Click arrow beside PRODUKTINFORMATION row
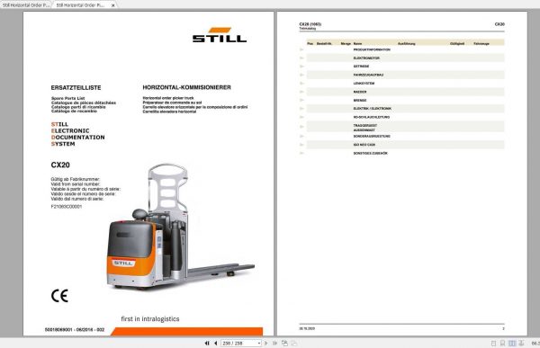 tap(301, 49)
